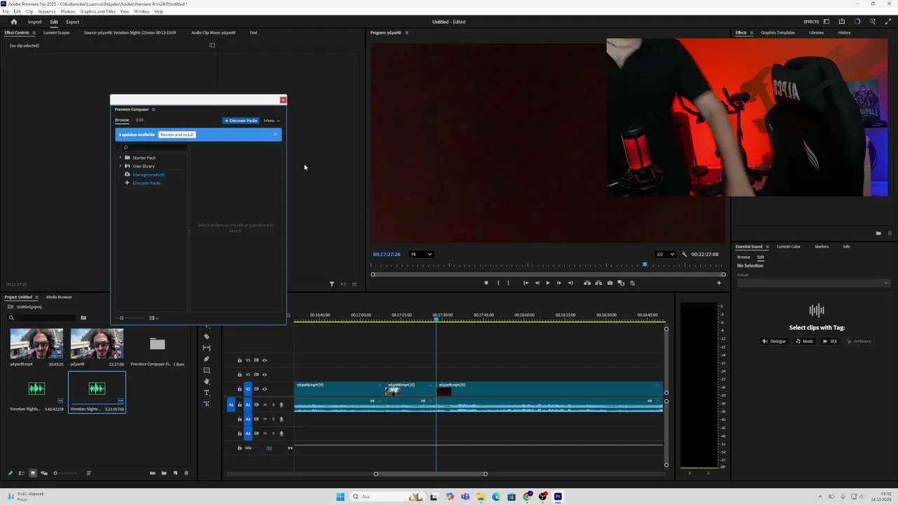
Task: Switch to the Media Browser tab
Action: click(59, 297)
